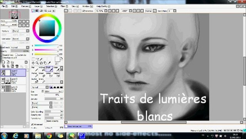Viewport: 246px width, 139px height.
Task: Pick the magic wand tool
Action: (x=41, y=59)
